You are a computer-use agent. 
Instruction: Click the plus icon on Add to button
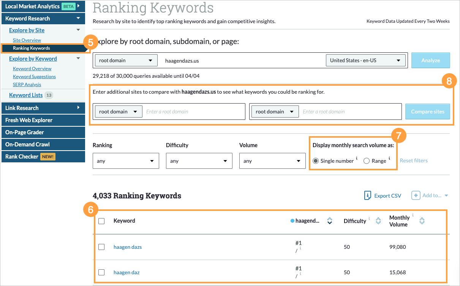[416, 195]
